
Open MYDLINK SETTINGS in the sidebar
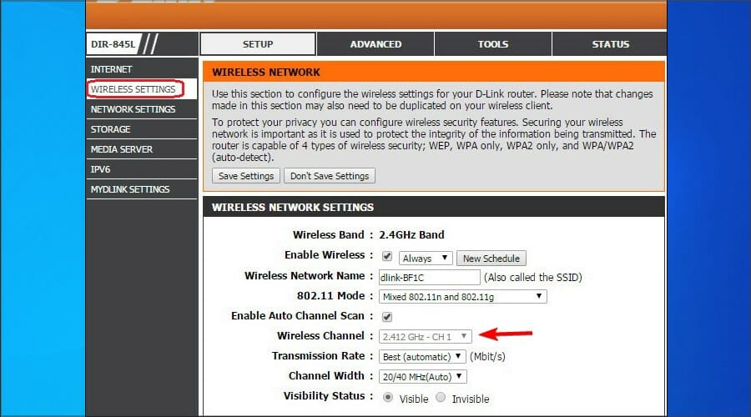point(142,189)
